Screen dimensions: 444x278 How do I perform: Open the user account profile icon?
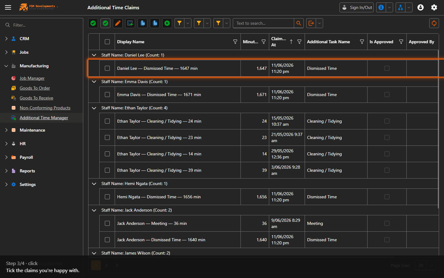(421, 7)
